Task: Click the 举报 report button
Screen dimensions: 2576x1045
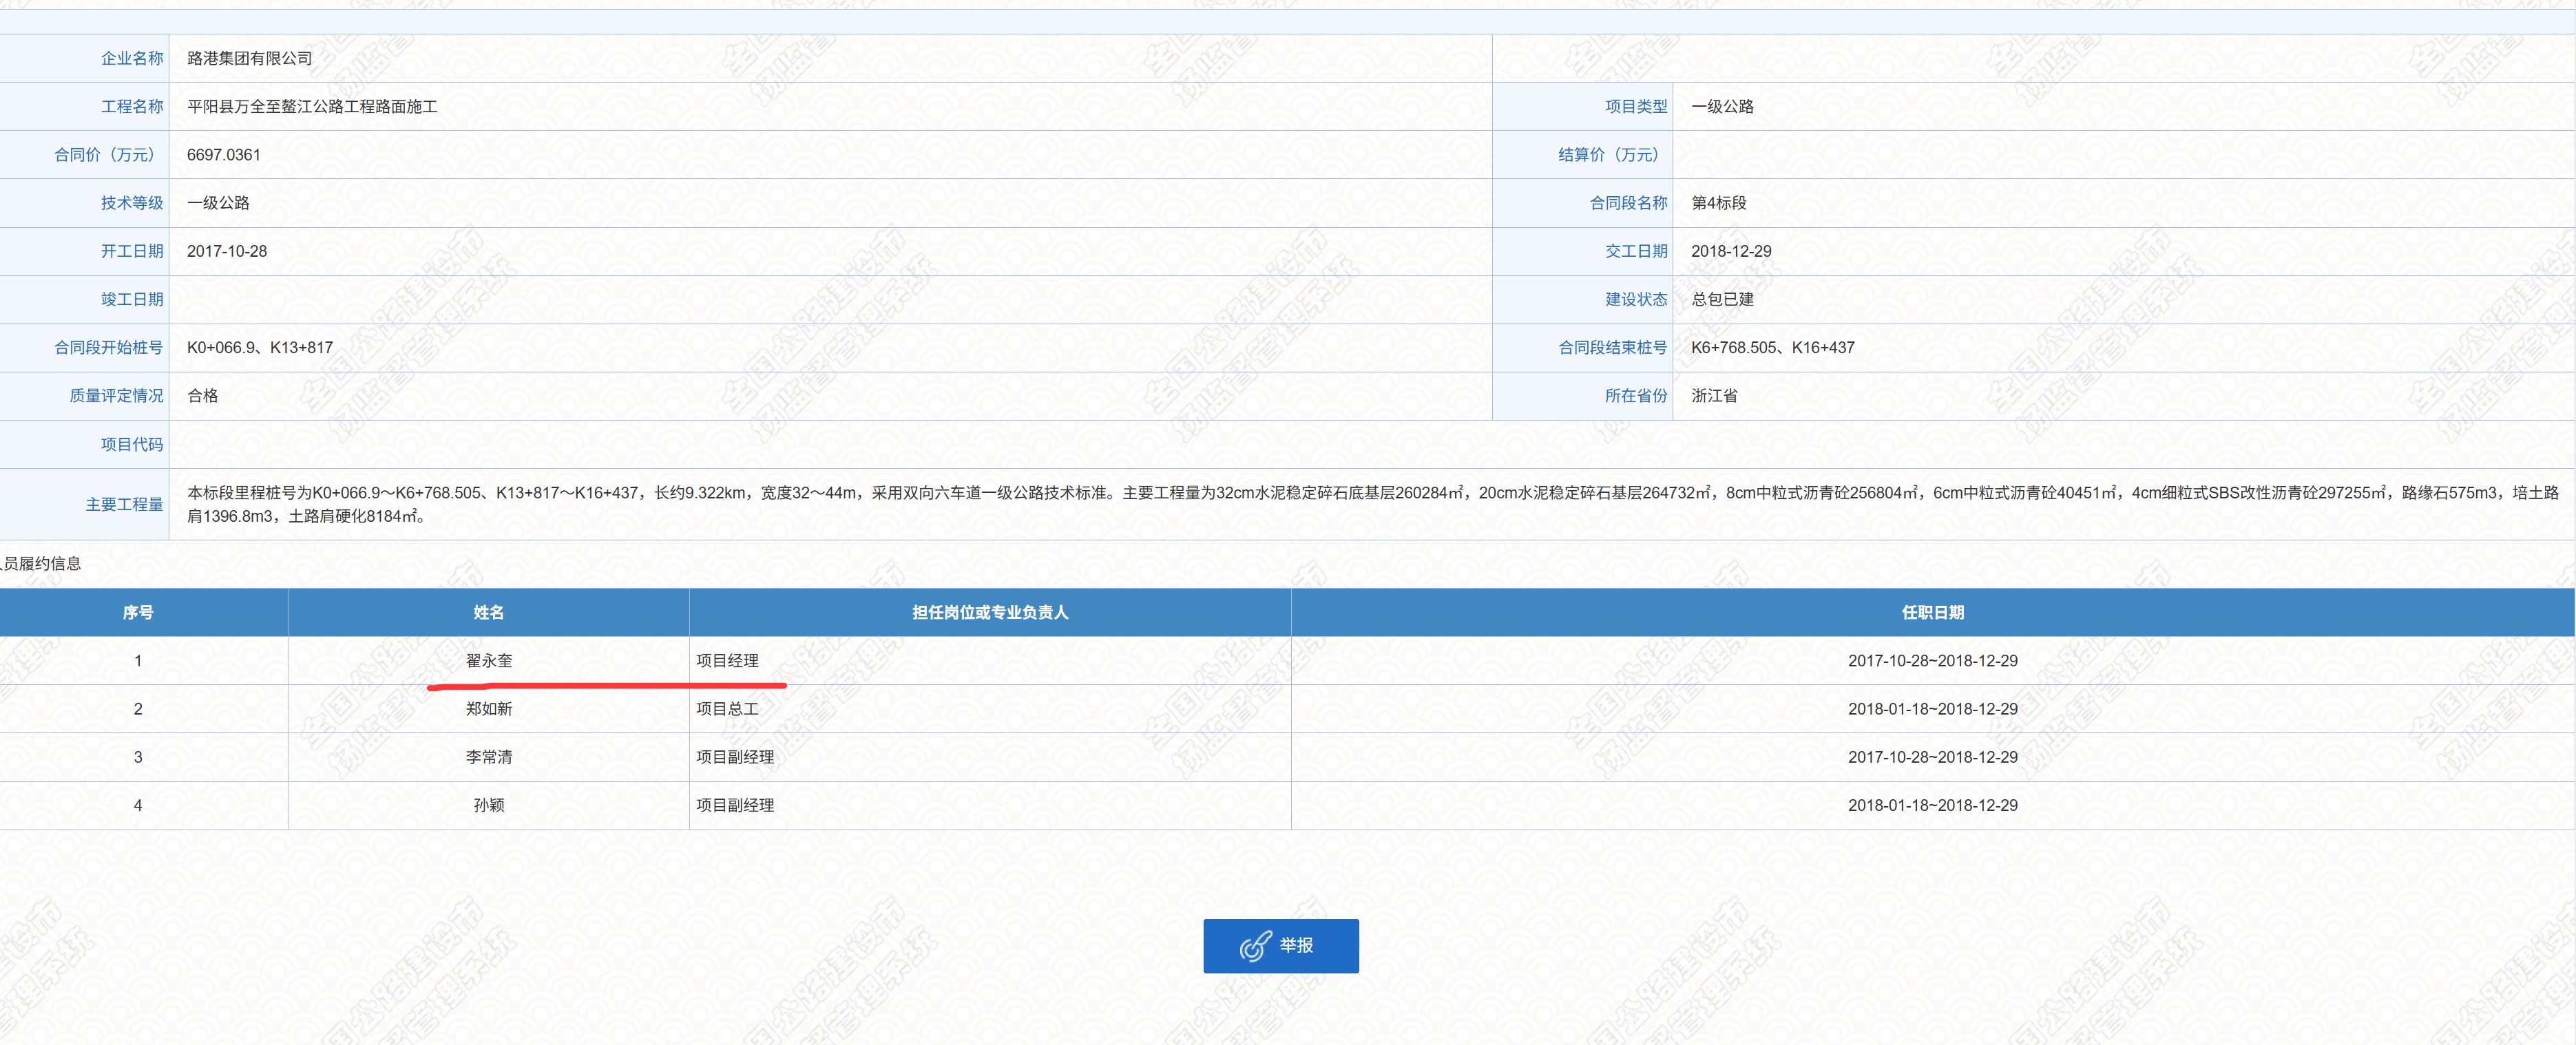Action: pos(1280,945)
